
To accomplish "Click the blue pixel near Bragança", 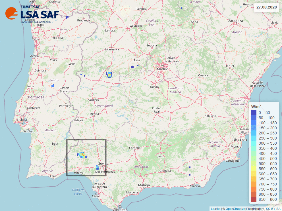I will click(x=67, y=17).
